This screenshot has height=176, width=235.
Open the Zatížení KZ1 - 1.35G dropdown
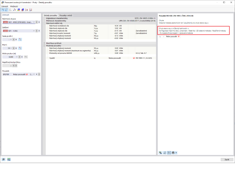[x=34, y=31]
